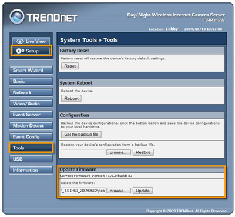Image resolution: width=235 pixels, height=217 pixels.
Task: Click the factory Reset button
Action: click(x=70, y=66)
